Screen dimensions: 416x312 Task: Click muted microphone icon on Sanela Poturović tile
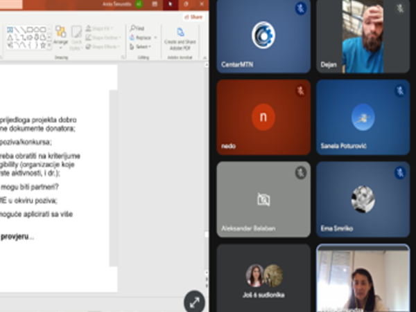(399, 91)
